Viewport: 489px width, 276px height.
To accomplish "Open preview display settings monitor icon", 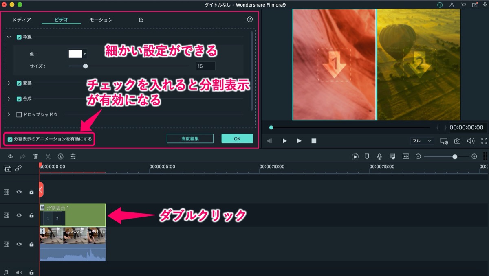I will pos(444,141).
